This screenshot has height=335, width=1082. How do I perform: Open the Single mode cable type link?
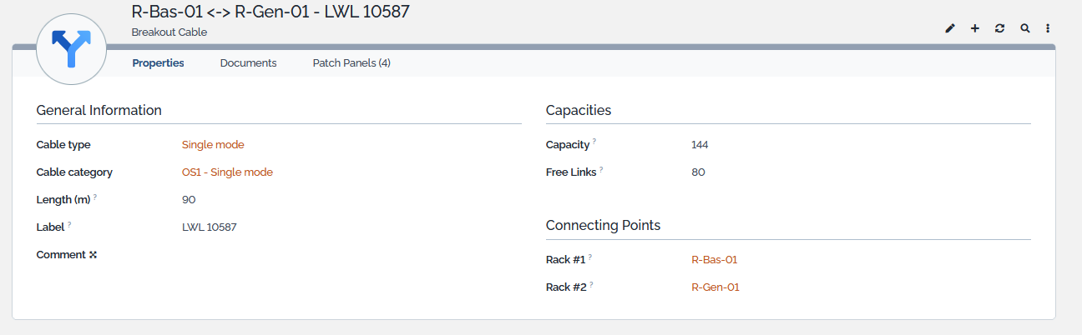coord(213,145)
